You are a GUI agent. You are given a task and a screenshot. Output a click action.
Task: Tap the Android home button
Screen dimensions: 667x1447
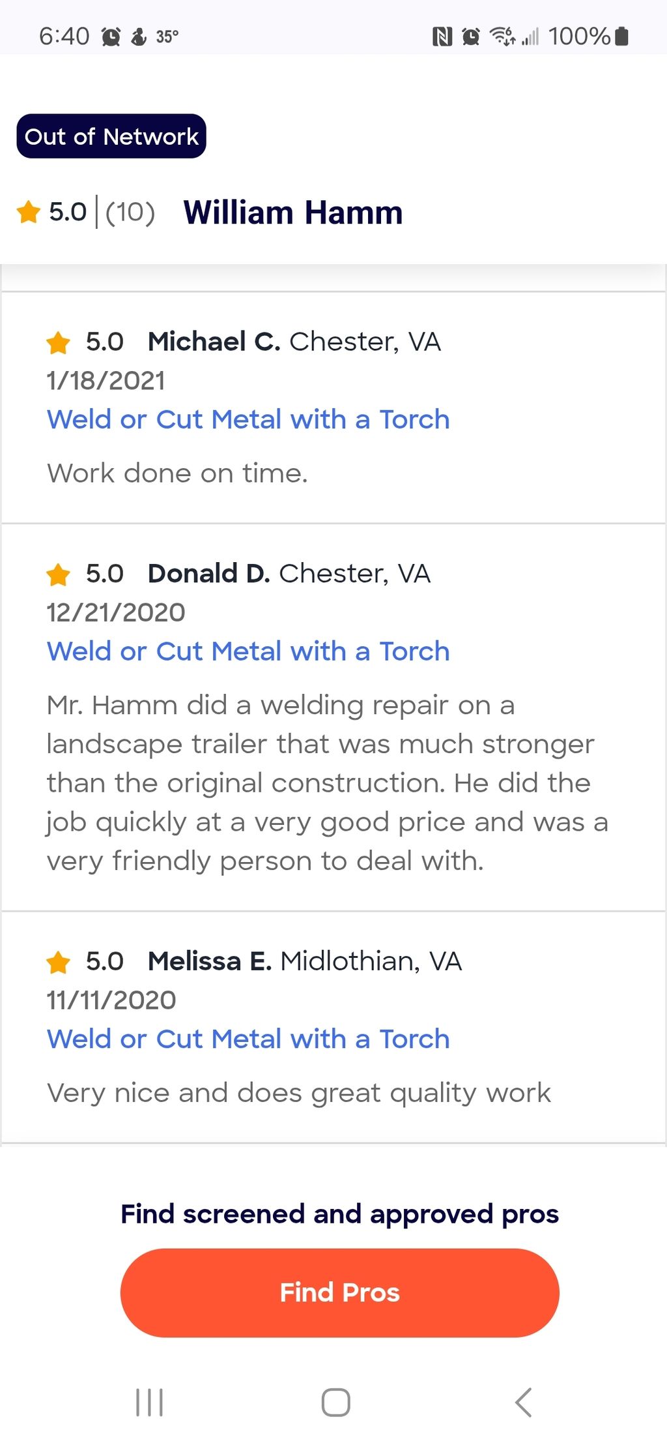pyautogui.click(x=336, y=1402)
